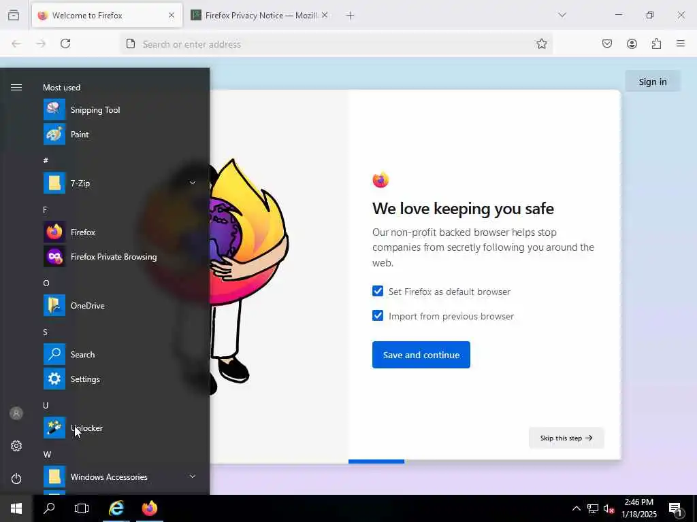The width and height of the screenshot is (697, 522).
Task: Open the muted volume tray icon
Action: [609, 508]
